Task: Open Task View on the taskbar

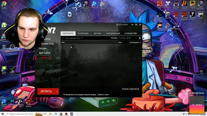Action: [45, 114]
